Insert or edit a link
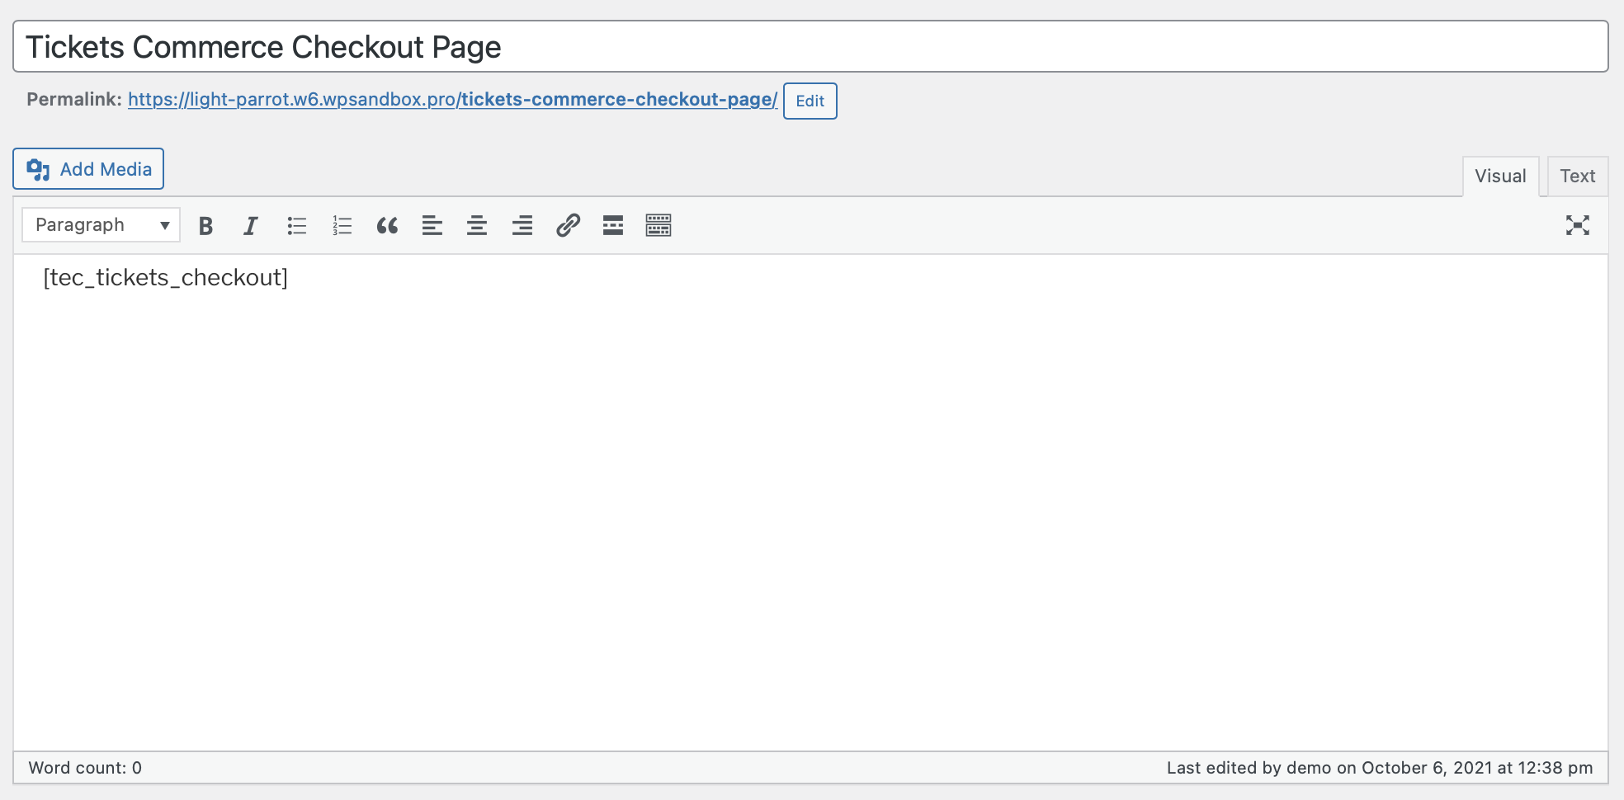This screenshot has width=1624, height=800. point(568,225)
